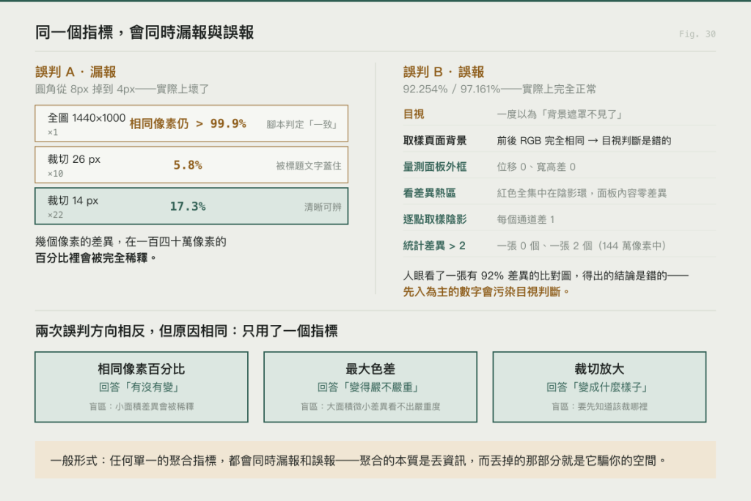
Task: Click the 目視 row label
Action: (414, 114)
